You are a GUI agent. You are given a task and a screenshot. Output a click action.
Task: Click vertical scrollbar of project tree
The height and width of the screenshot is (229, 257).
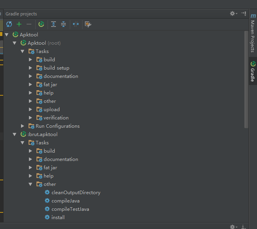[246, 79]
